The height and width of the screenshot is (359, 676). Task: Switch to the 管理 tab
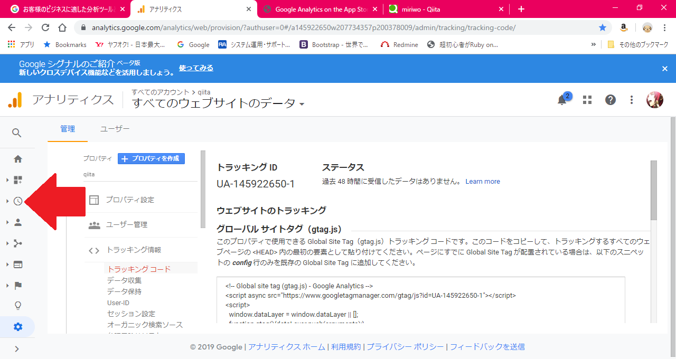68,129
